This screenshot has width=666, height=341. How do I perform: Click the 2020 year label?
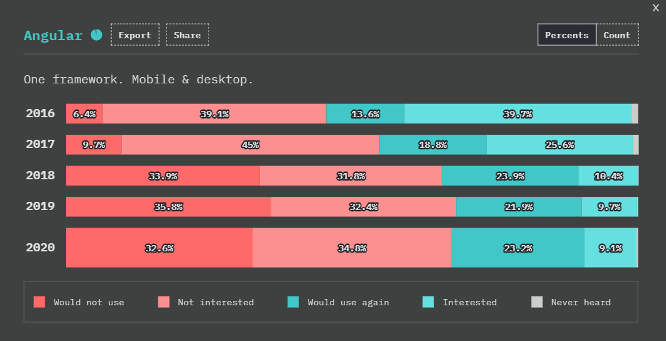(40, 248)
